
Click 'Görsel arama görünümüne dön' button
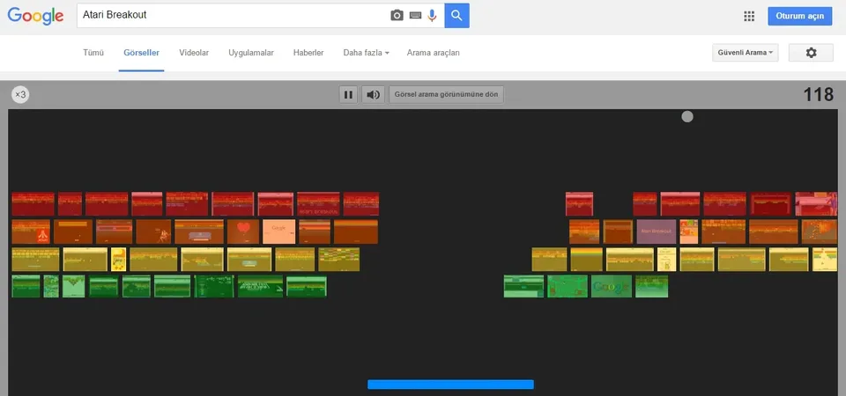click(x=447, y=95)
